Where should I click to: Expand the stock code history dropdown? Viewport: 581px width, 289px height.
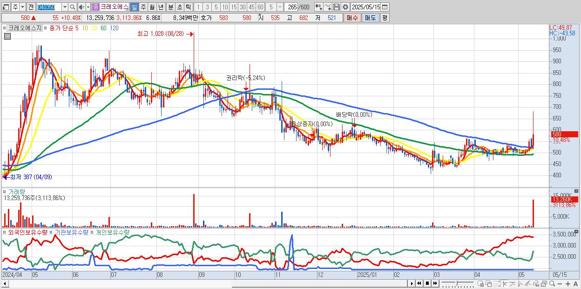click(x=64, y=7)
